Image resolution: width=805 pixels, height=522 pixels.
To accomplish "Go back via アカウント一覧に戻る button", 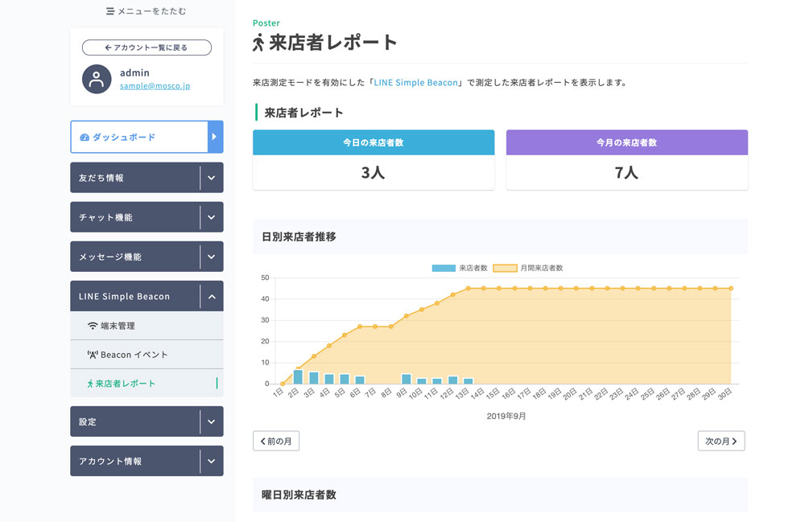I will pos(147,47).
